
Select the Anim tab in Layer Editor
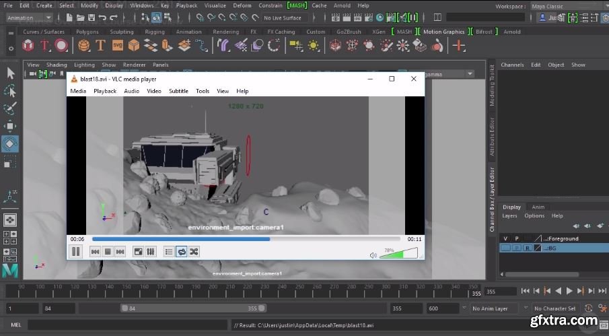(x=538, y=207)
